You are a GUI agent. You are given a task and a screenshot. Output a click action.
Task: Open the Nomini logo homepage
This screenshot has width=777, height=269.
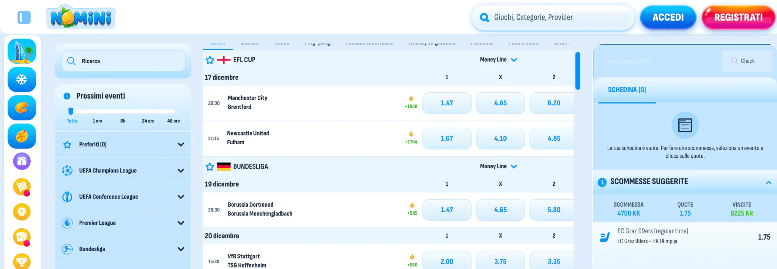tap(81, 17)
